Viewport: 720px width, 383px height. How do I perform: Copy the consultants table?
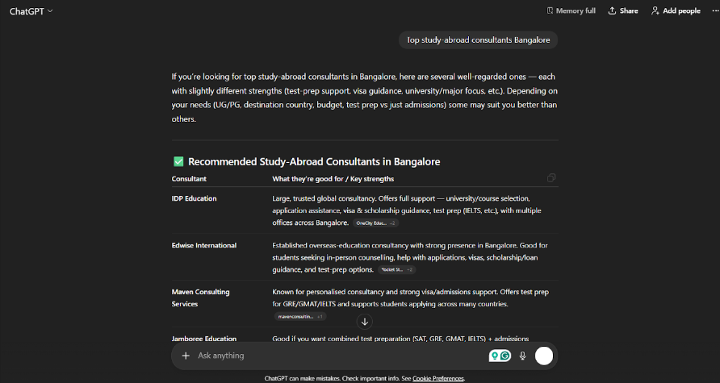pyautogui.click(x=551, y=177)
